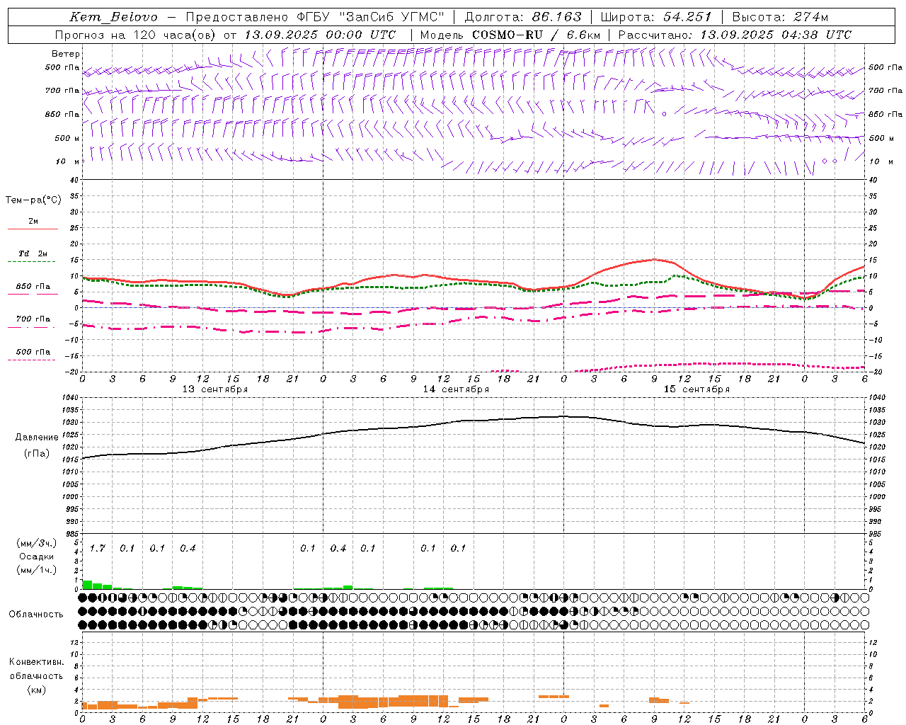This screenshot has height=725, width=906.
Task: Click the 'Td 2м' dew point legend entry
Action: point(33,253)
